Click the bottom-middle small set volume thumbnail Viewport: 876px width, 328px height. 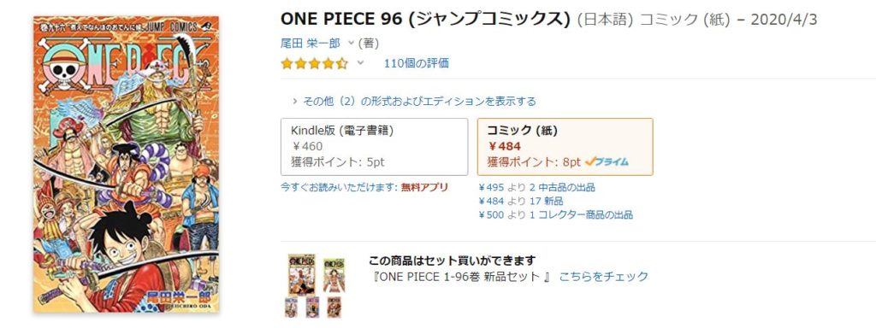click(x=312, y=307)
